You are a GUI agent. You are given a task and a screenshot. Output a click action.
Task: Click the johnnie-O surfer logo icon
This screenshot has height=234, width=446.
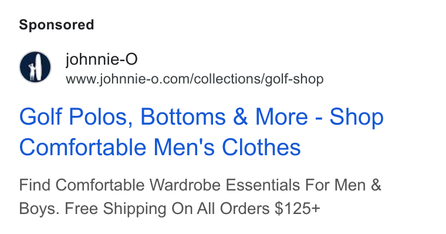tap(35, 67)
